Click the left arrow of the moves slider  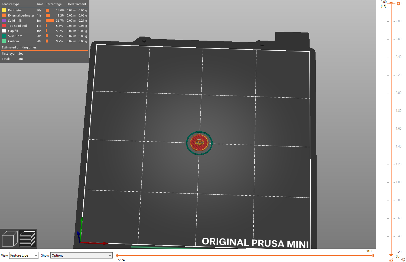tap(117, 255)
